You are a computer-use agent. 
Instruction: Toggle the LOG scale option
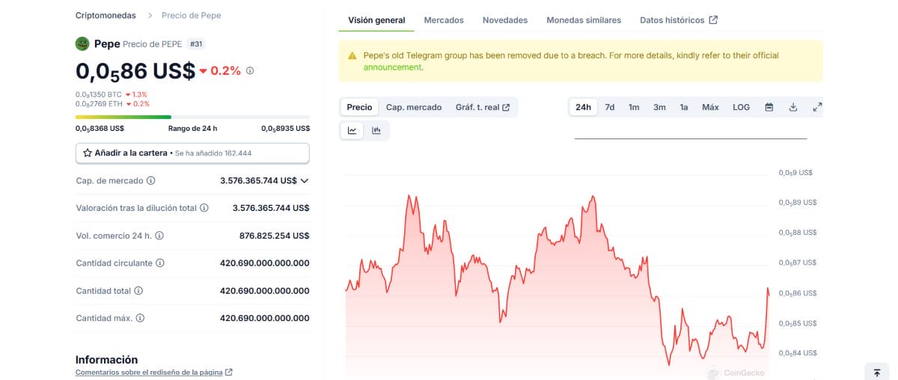(741, 107)
